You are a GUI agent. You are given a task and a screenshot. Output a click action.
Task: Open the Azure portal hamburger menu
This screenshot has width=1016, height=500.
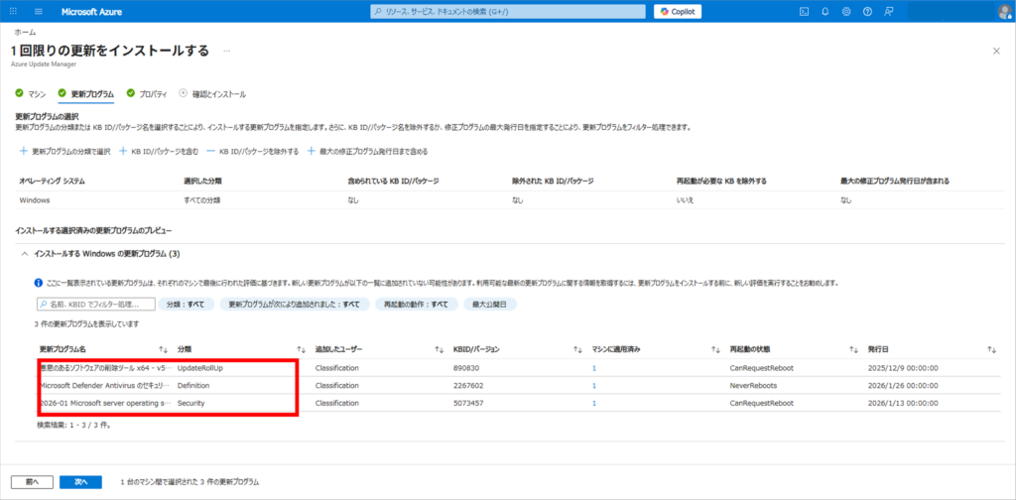click(x=39, y=11)
